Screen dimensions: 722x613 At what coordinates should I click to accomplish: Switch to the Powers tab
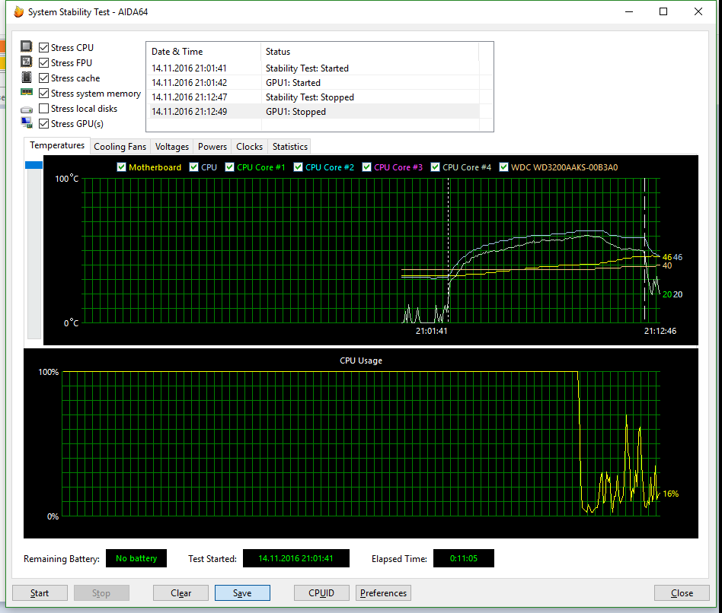(212, 147)
